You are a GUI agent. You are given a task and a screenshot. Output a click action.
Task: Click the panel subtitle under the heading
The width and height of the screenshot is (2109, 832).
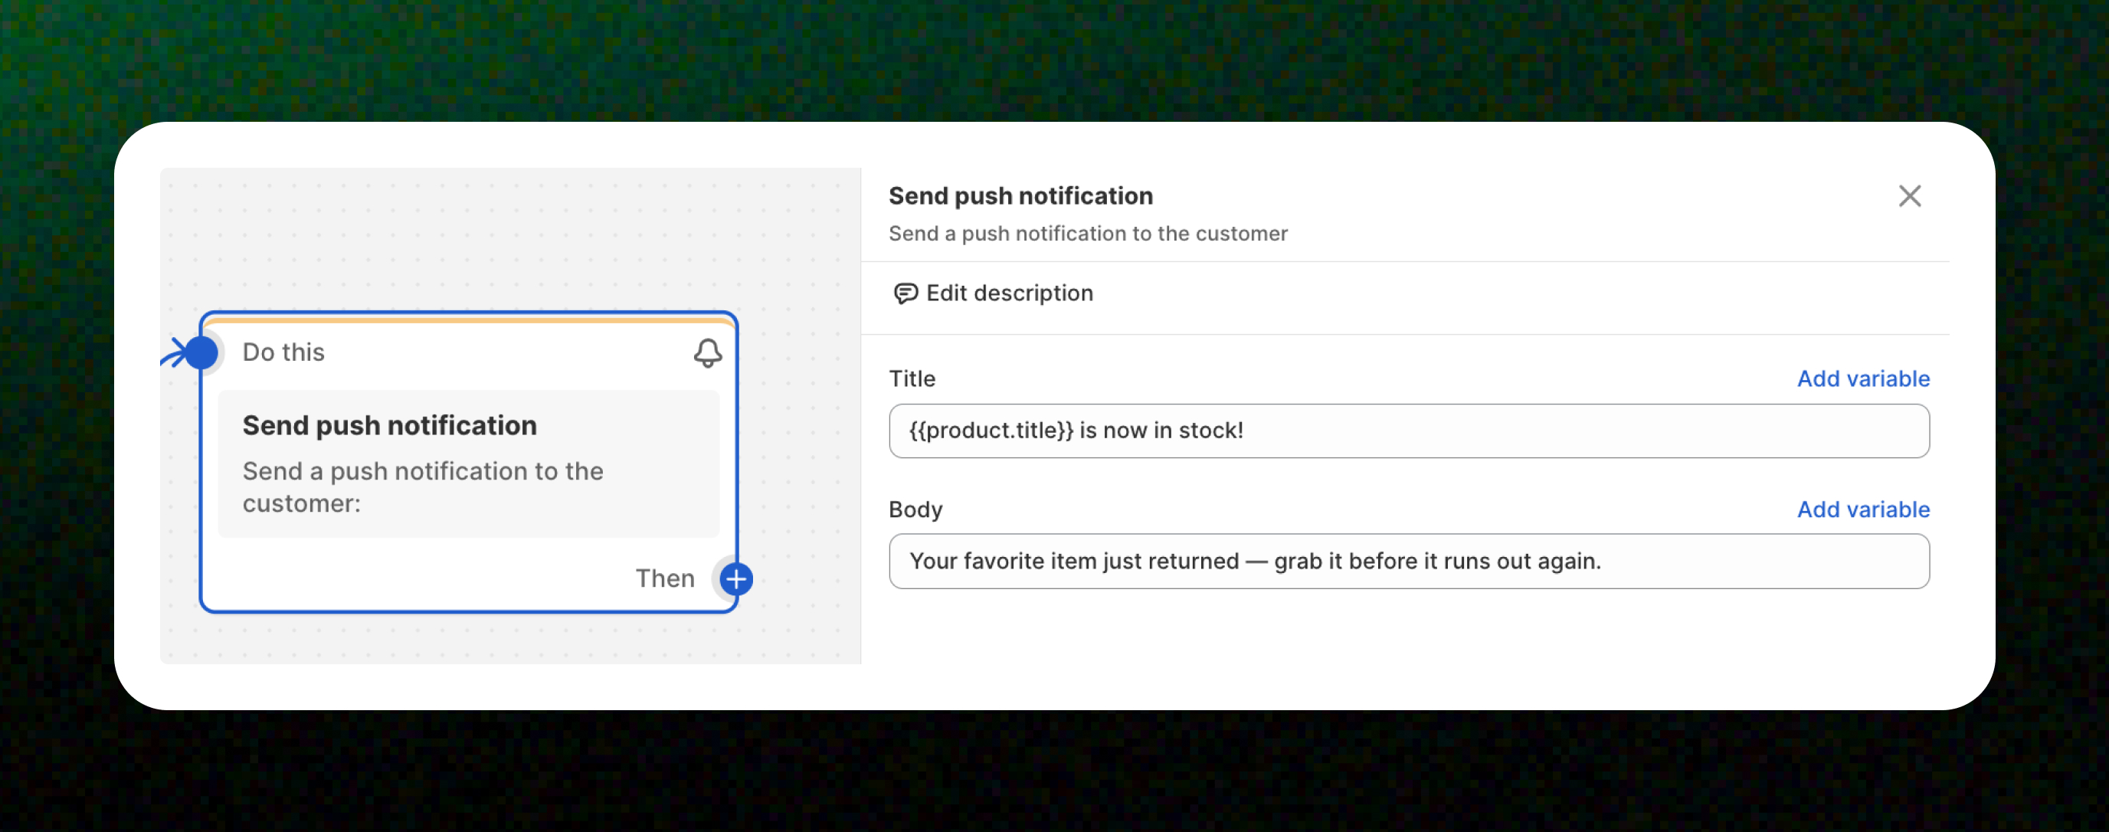tap(1087, 234)
